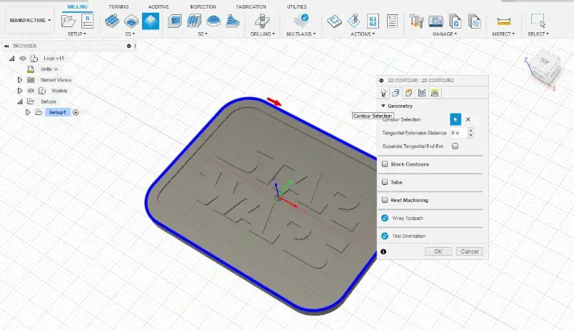Select the 2D Adaptive Clearing tool
The height and width of the screenshot is (330, 574).
coord(111,21)
